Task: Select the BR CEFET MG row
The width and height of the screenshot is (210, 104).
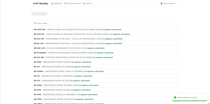Action: 105,29
